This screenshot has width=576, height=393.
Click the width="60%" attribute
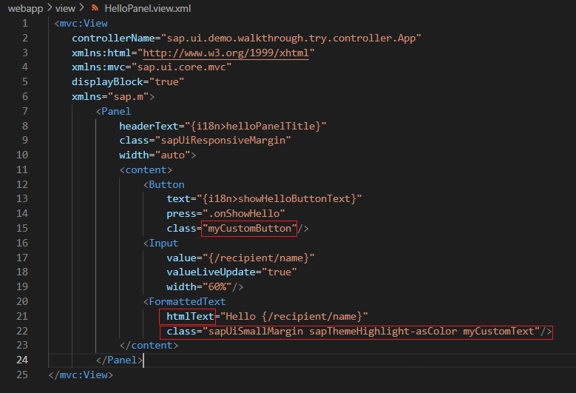(x=199, y=286)
